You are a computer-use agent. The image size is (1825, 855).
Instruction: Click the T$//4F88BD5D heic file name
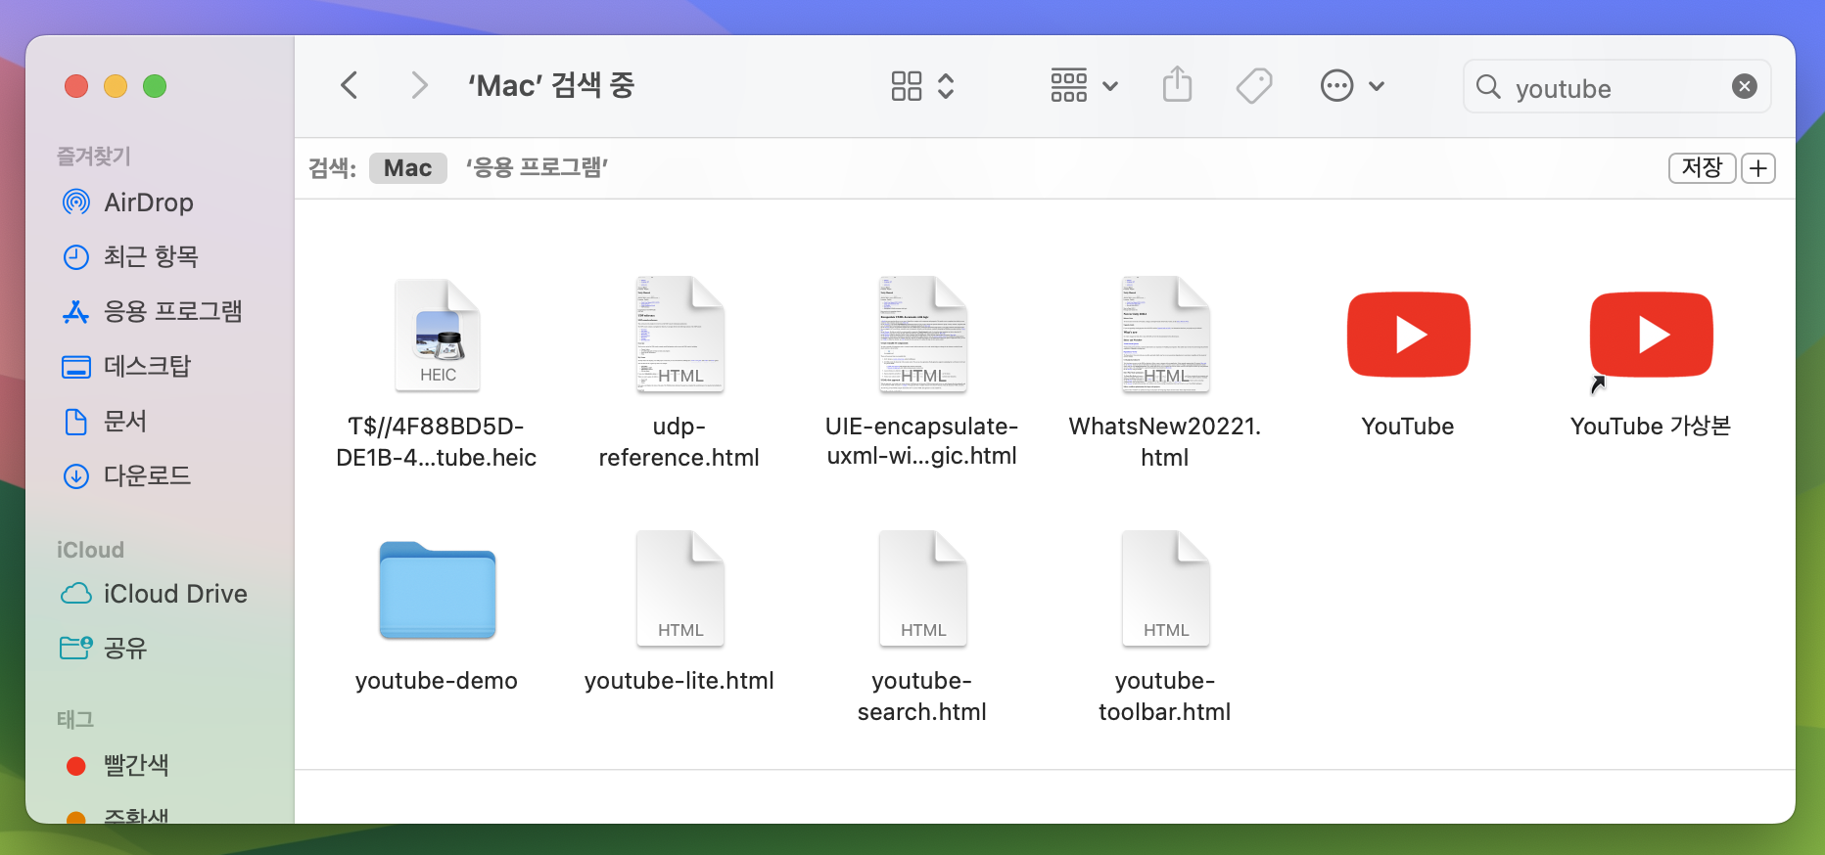[x=437, y=442]
